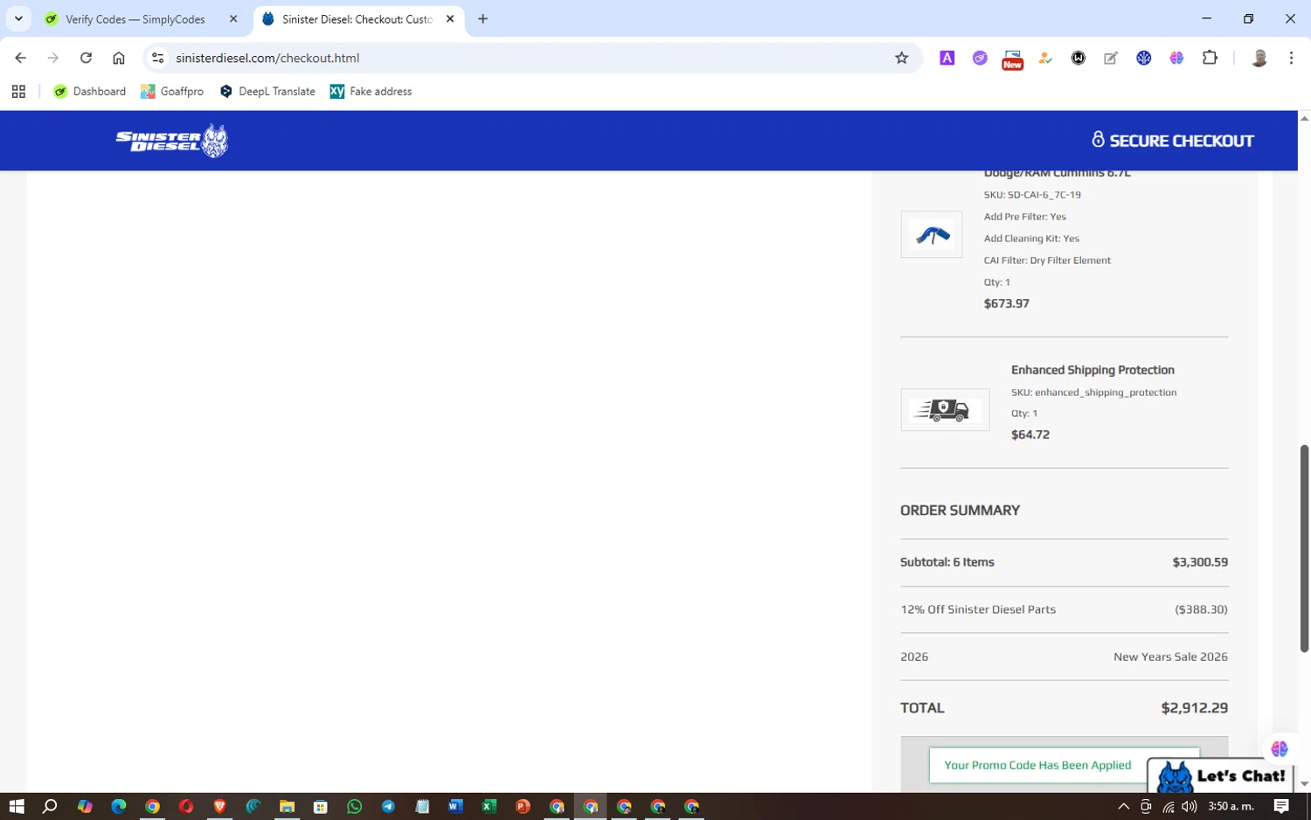Viewport: 1311px width, 820px height.
Task: Bookmark this page with the star icon
Action: (x=901, y=58)
